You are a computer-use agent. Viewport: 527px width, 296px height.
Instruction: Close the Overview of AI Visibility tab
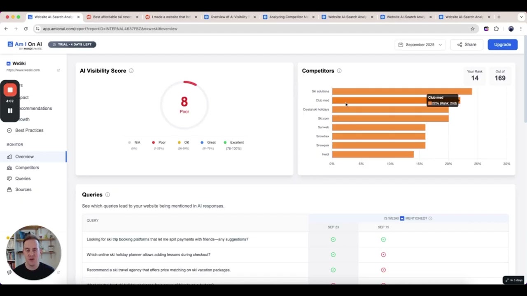[x=254, y=17]
